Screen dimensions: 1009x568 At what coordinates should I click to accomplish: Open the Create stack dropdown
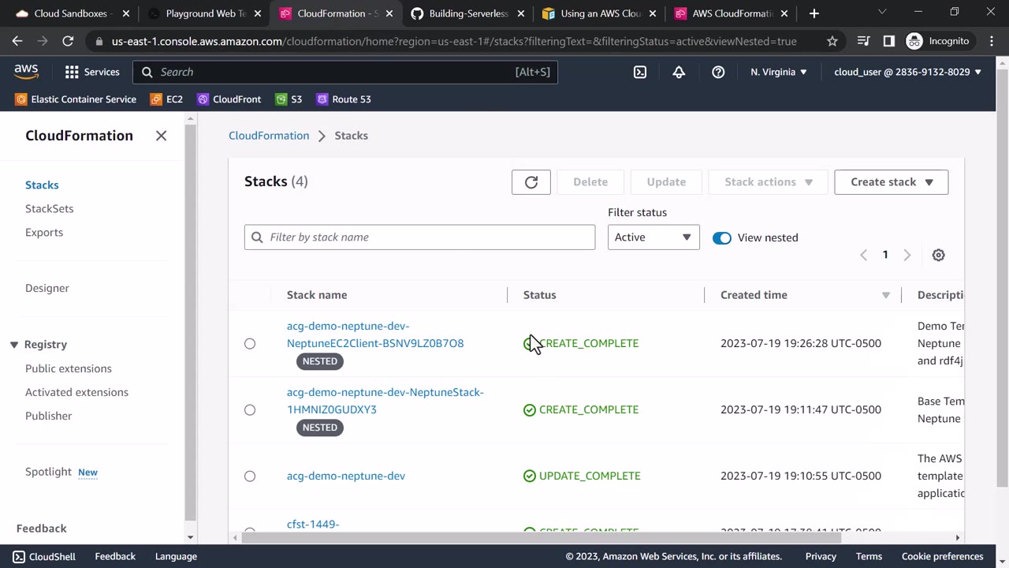click(892, 181)
